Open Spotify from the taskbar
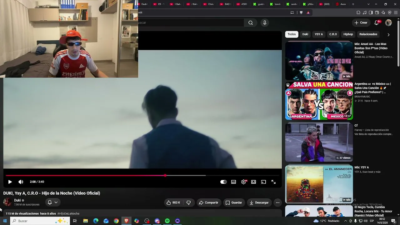This screenshot has width=400, height=225. (167, 221)
